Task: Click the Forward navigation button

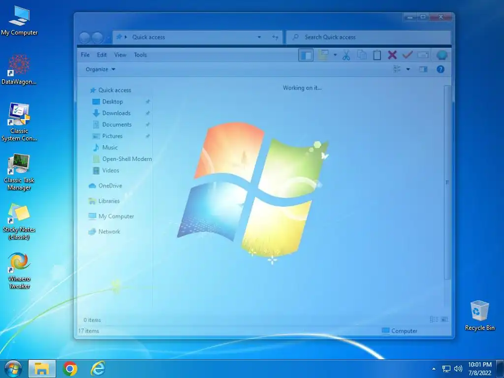Action: click(97, 37)
